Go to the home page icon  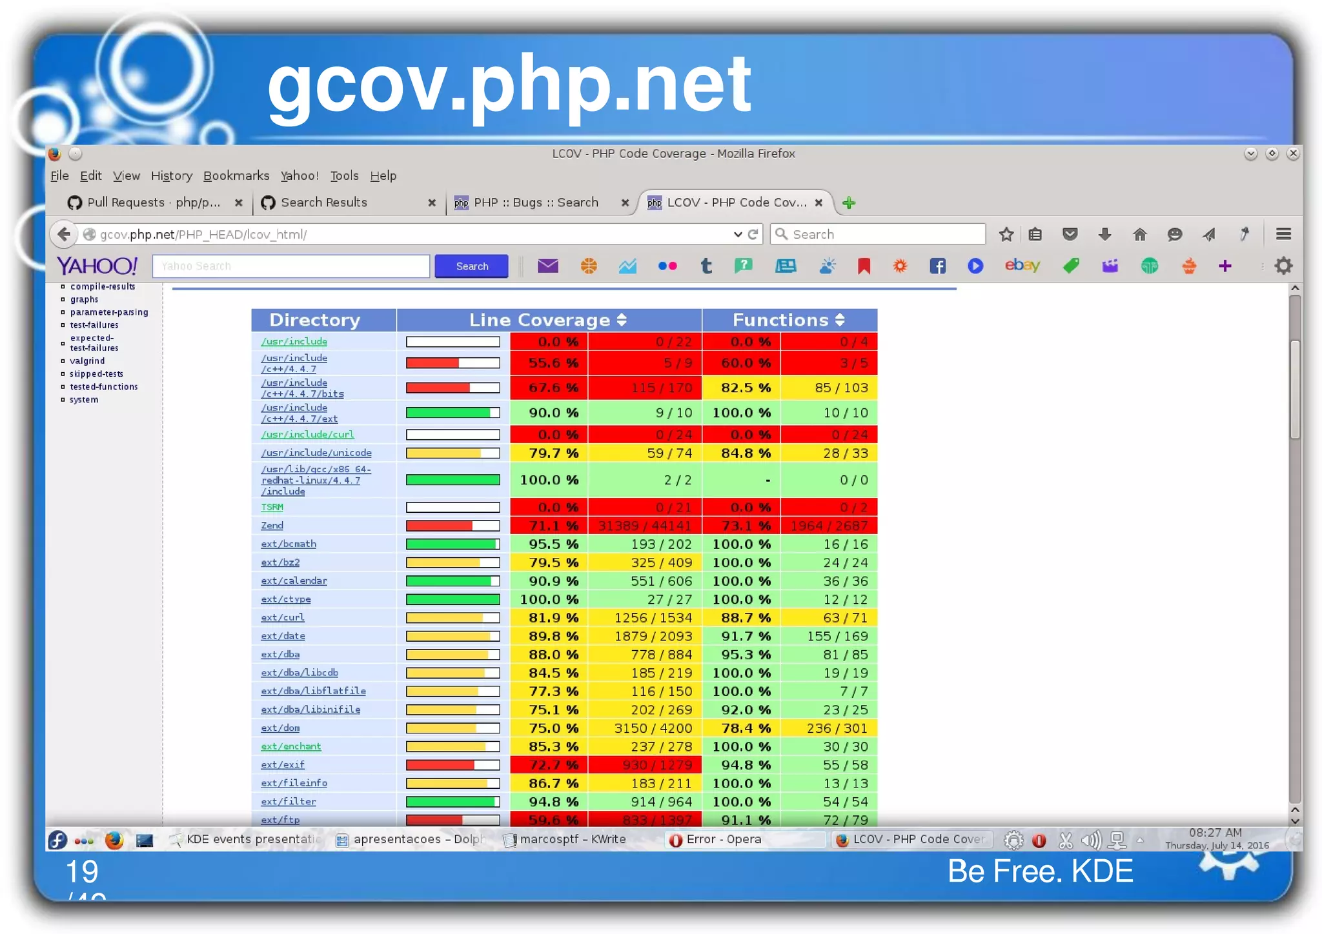click(1139, 234)
